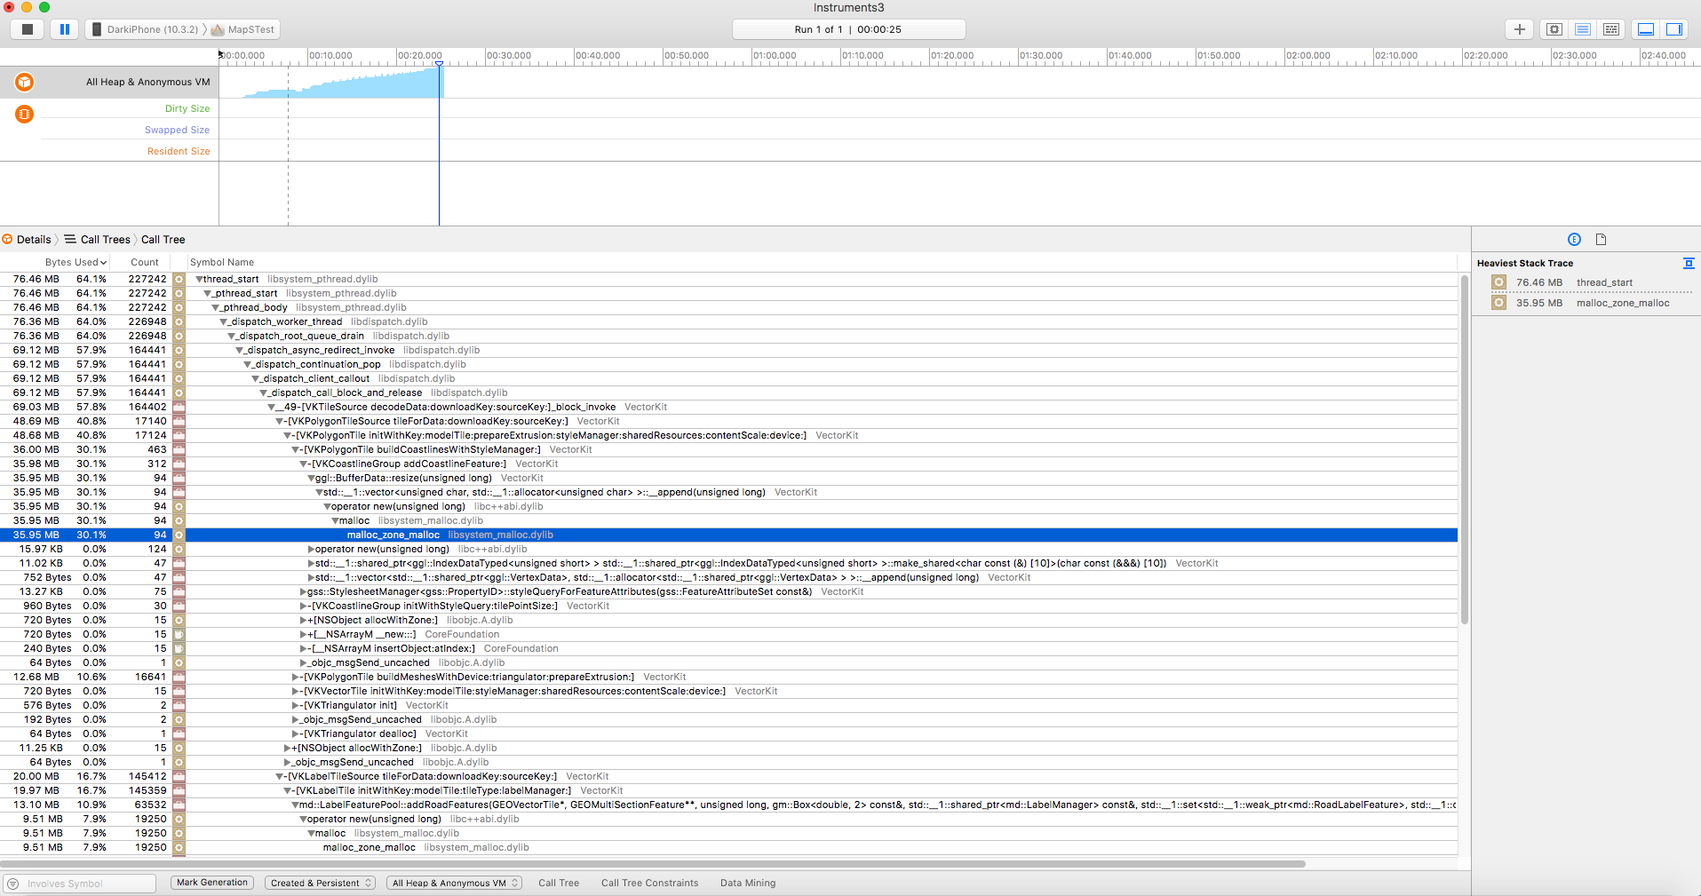Collapse VKLabelTileSource tileForData row
Image resolution: width=1701 pixels, height=896 pixels.
(280, 776)
